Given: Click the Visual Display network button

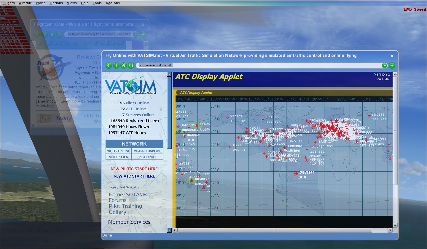Looking at the screenshot, I should (x=147, y=151).
